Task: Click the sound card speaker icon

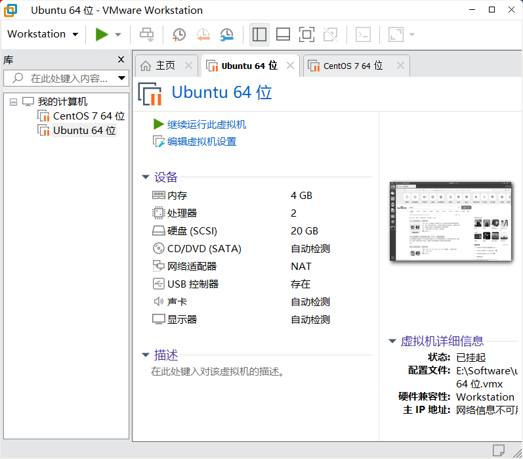Action: point(158,301)
